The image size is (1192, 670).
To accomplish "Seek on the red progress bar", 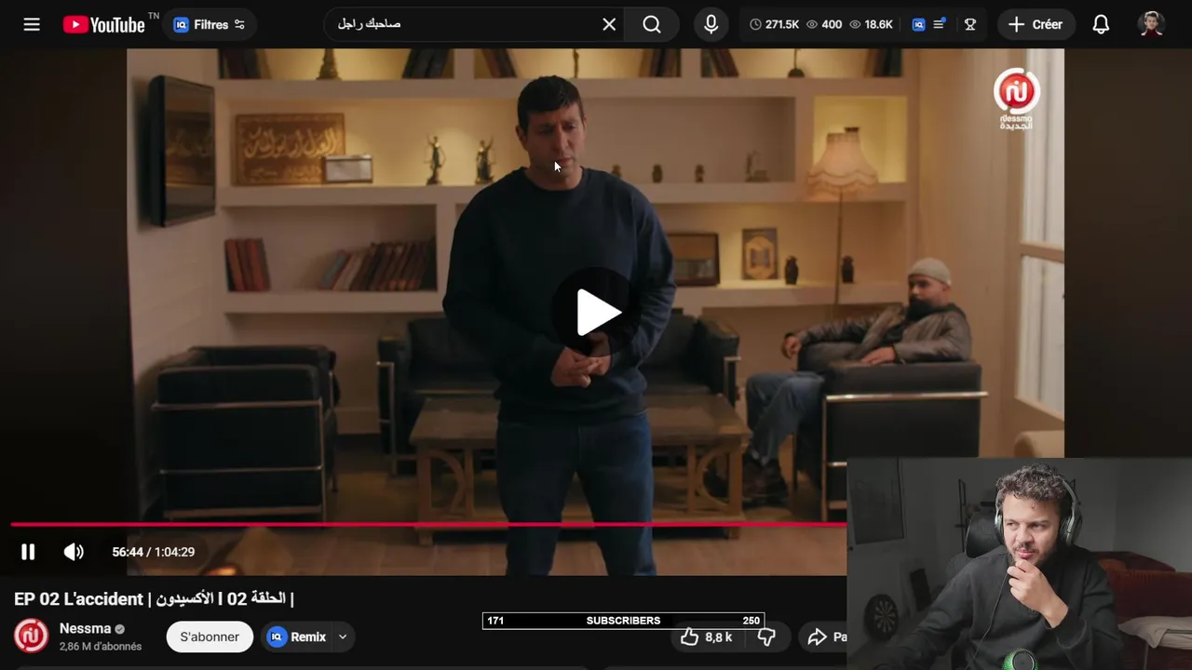I will point(428,525).
